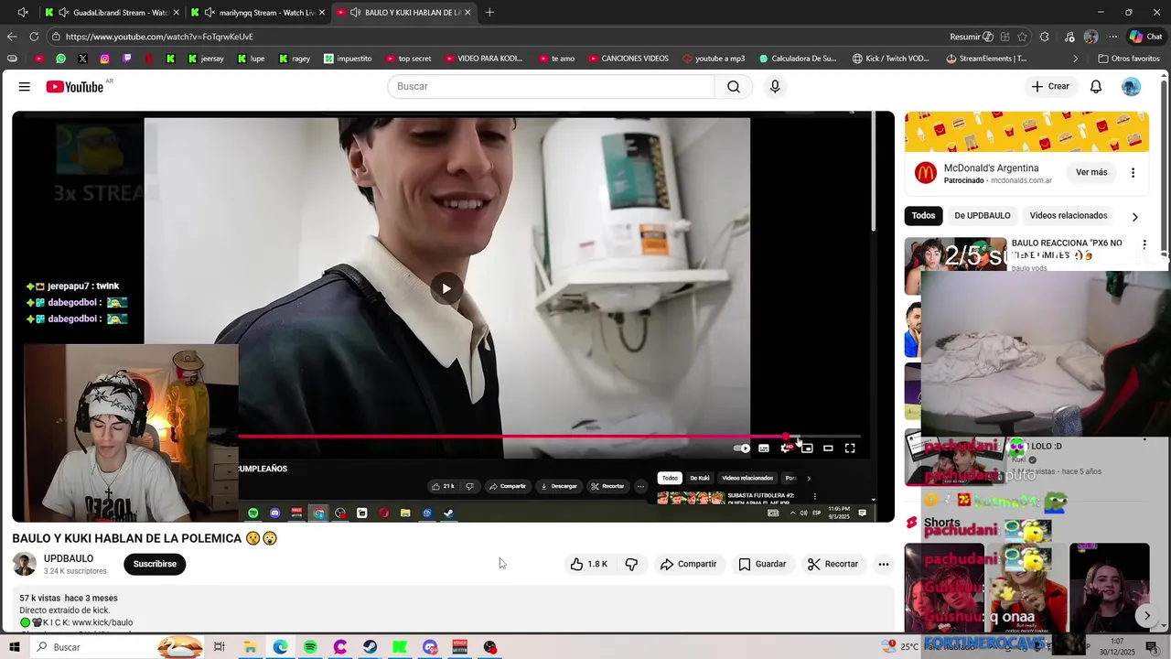Open the McDonald's ad three-dot options

1133,172
